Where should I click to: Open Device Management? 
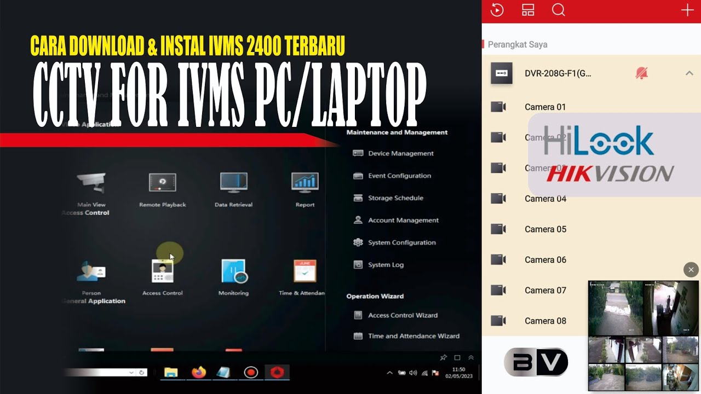pyautogui.click(x=394, y=154)
